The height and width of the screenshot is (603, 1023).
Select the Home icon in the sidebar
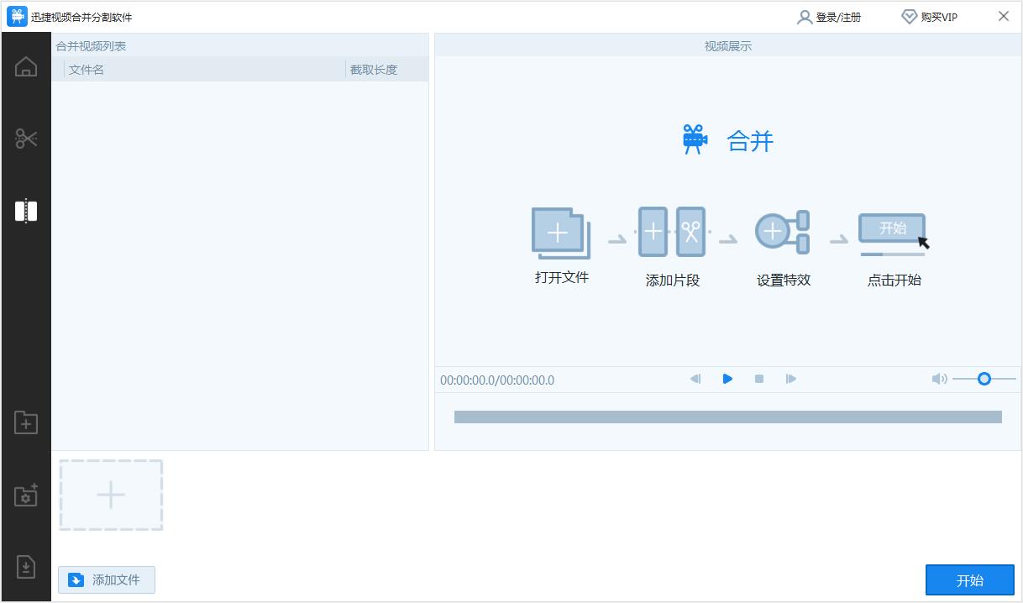point(25,66)
